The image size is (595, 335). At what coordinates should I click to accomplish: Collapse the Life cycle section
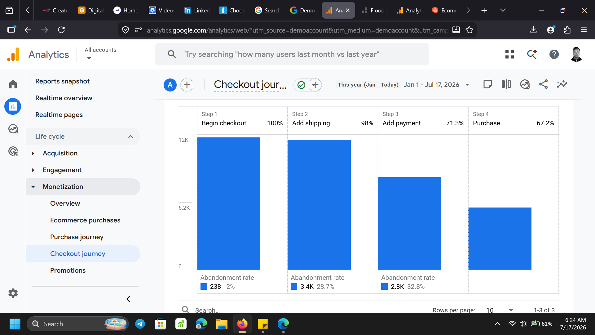pos(131,136)
